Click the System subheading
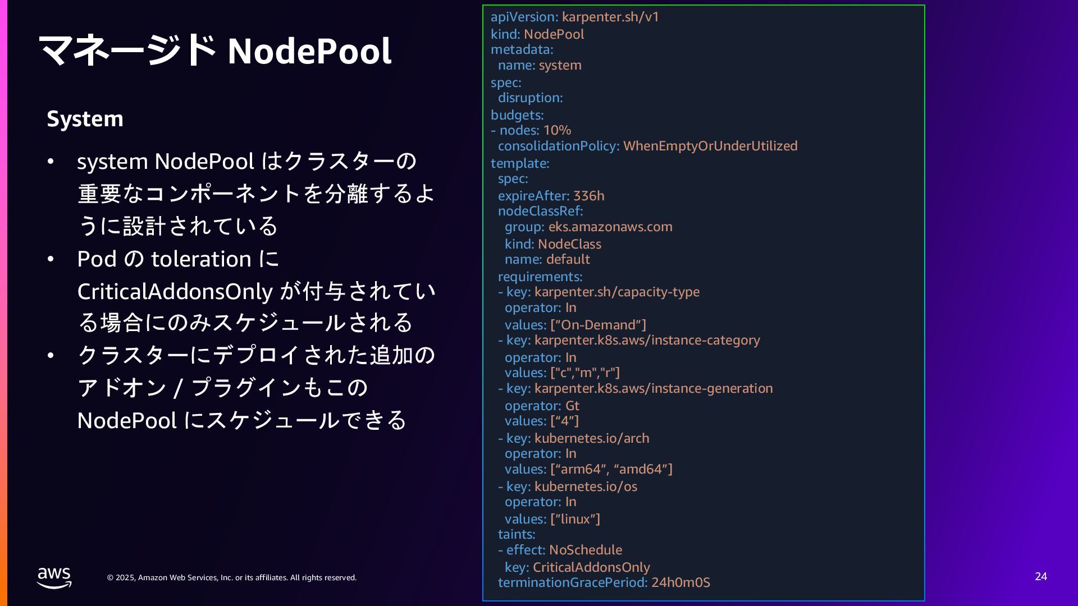The width and height of the screenshot is (1078, 606). coord(85,119)
